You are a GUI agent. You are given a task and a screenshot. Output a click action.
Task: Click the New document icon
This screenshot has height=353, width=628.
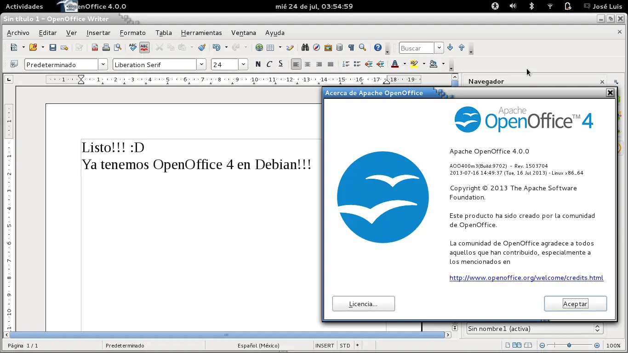point(14,47)
